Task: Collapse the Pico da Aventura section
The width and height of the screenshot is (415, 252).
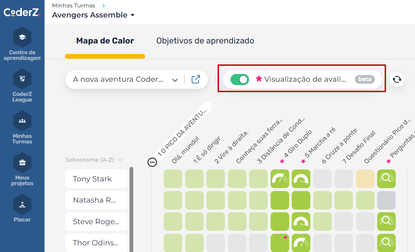Action: (x=152, y=162)
